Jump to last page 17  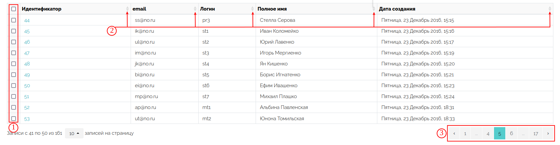(536, 133)
